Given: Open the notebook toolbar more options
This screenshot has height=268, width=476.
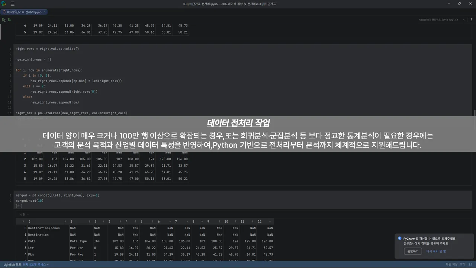Looking at the screenshot, I should click(472, 20).
